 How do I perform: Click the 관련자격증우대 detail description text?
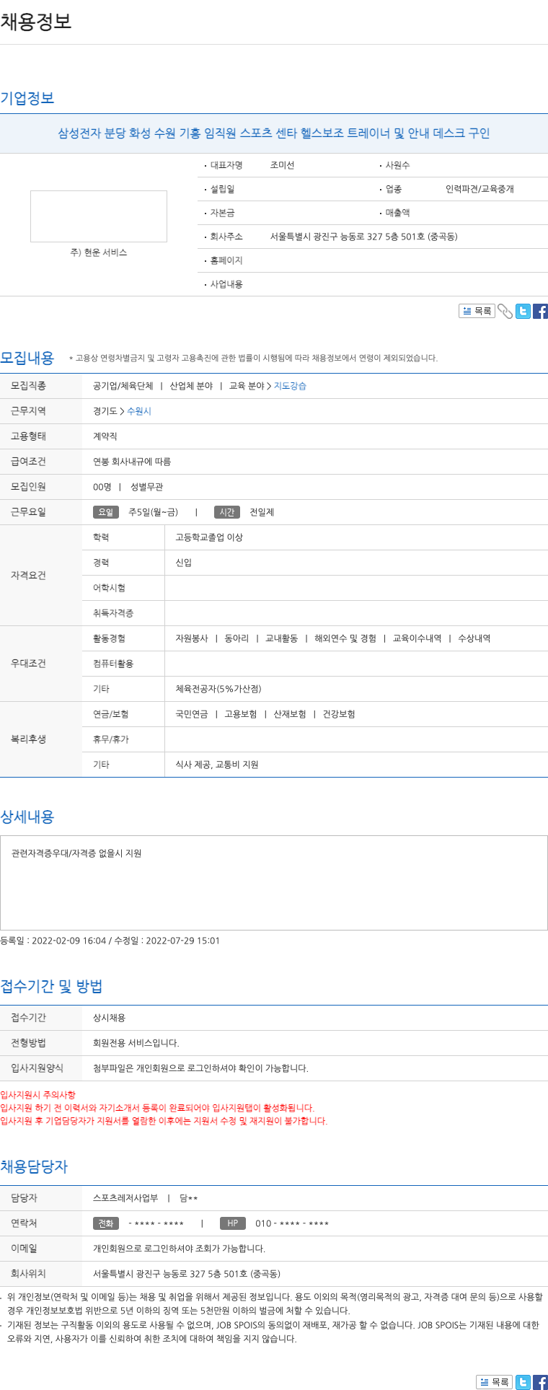pos(76,853)
